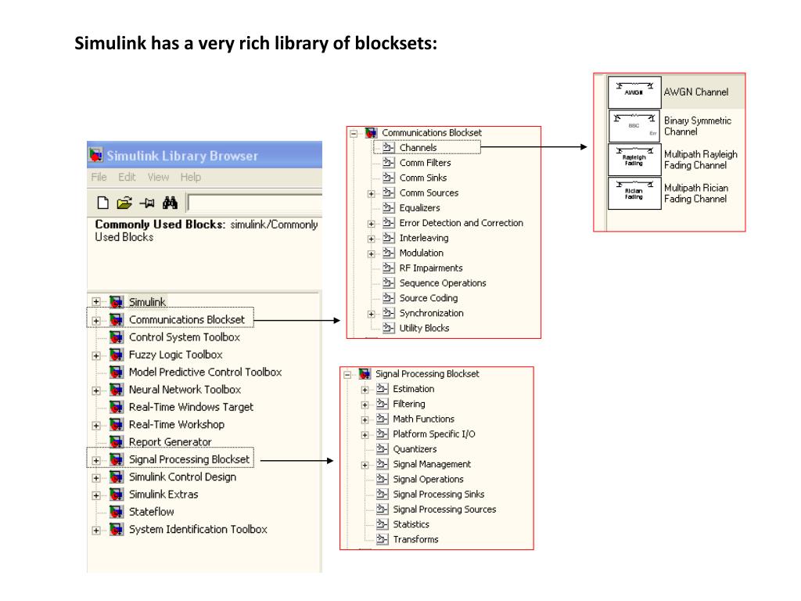Click the Signal Operations sublibrary icon
Image resolution: width=801 pixels, height=601 pixels.
382,479
